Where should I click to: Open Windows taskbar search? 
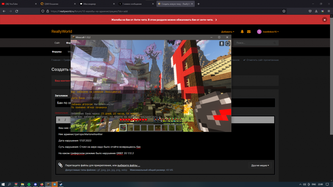[x=9, y=184]
